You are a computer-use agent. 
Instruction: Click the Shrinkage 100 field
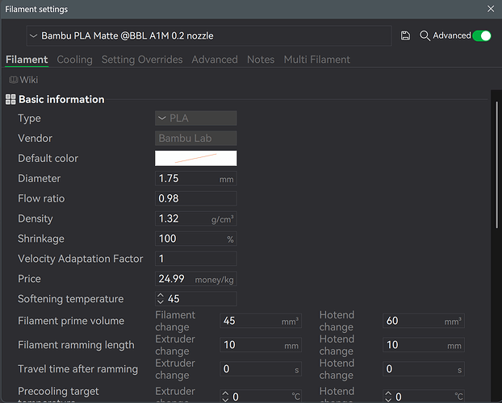click(196, 239)
